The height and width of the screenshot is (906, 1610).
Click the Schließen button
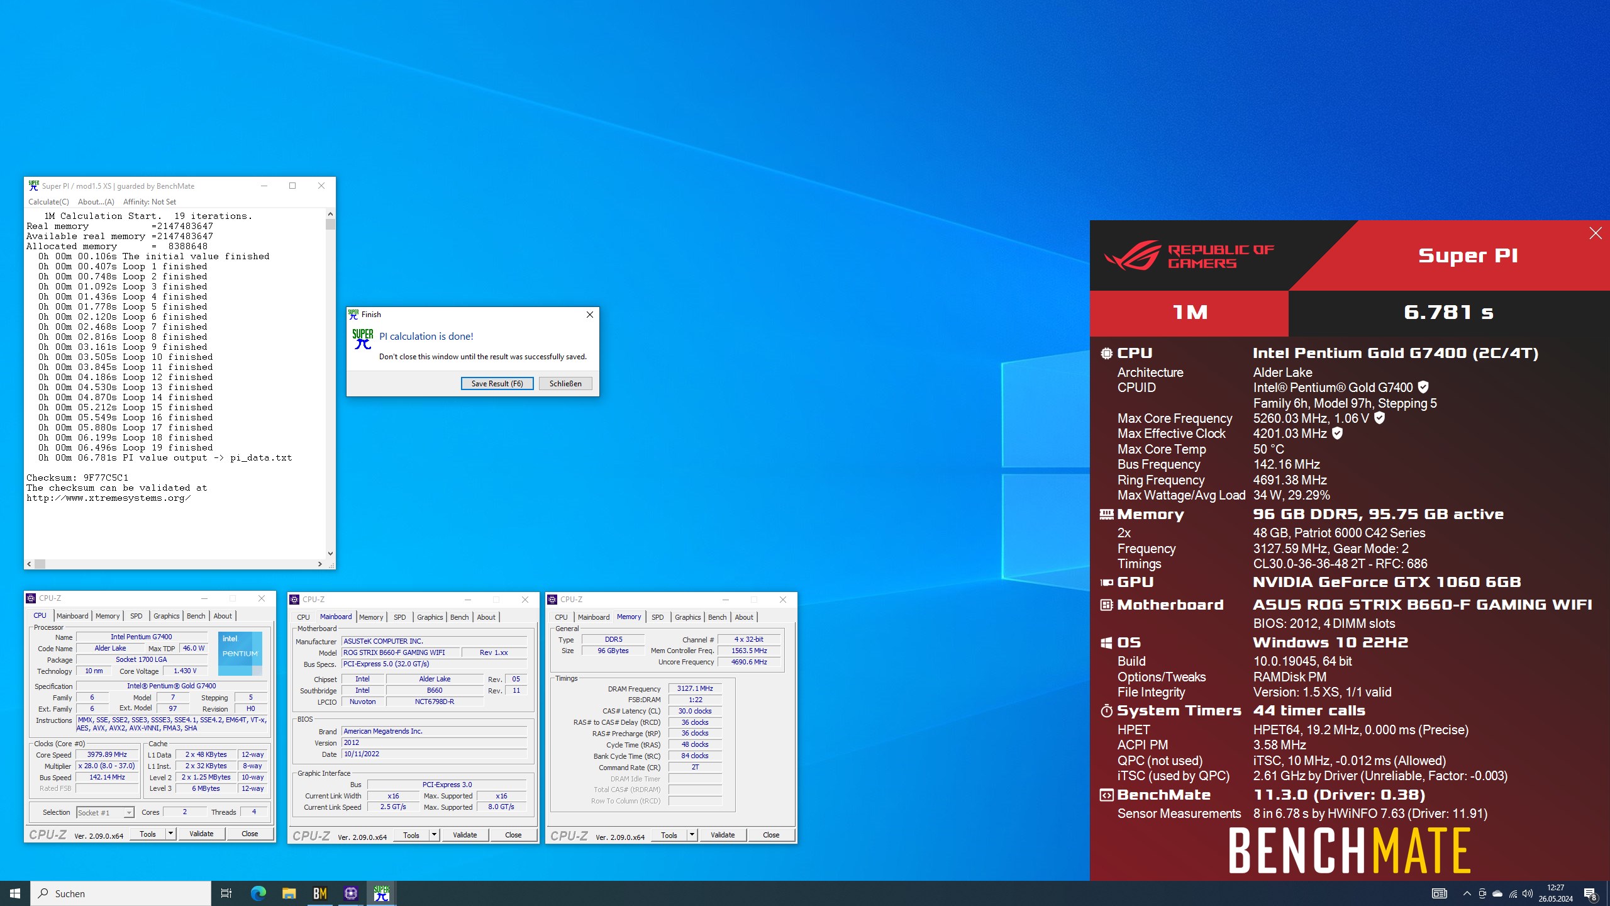[565, 384]
